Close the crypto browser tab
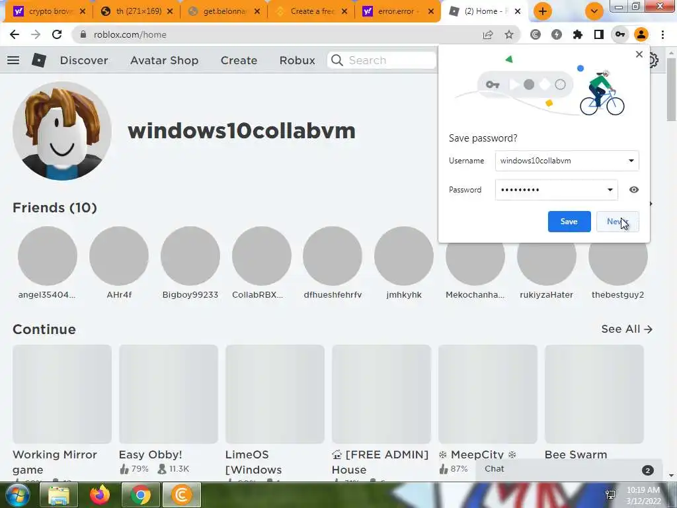The image size is (677, 508). (x=83, y=12)
